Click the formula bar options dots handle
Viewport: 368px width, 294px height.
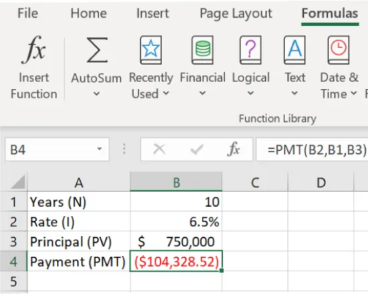click(124, 149)
